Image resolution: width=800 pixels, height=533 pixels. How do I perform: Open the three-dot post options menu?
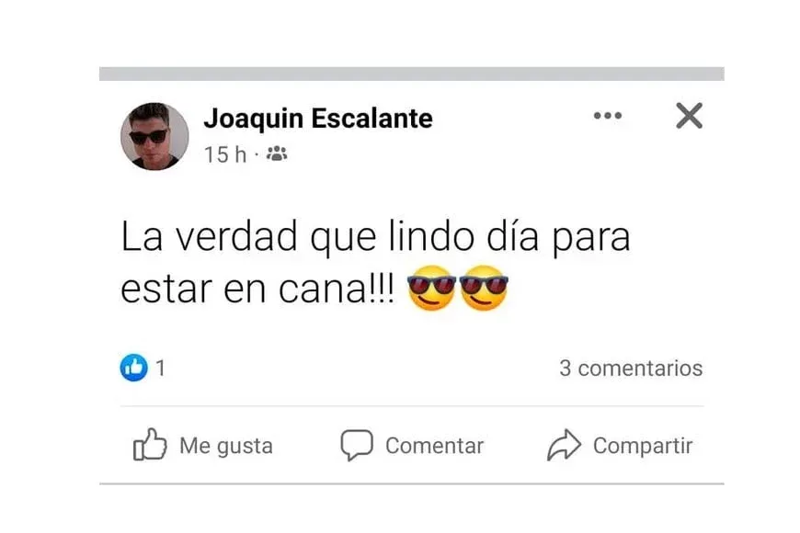click(608, 115)
